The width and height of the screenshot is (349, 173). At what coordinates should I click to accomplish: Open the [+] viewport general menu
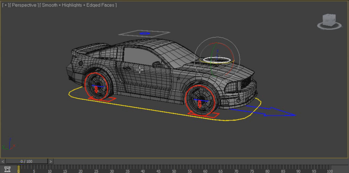click(x=5, y=5)
